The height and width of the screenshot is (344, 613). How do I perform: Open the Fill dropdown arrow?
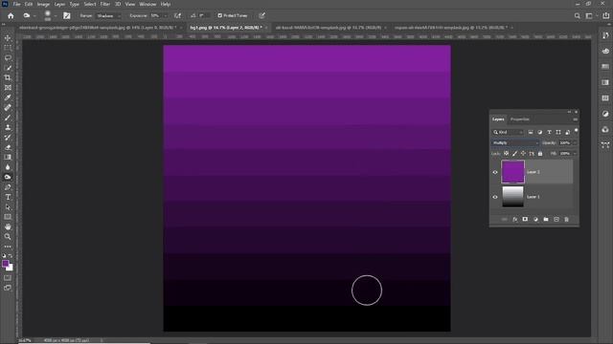coord(574,154)
